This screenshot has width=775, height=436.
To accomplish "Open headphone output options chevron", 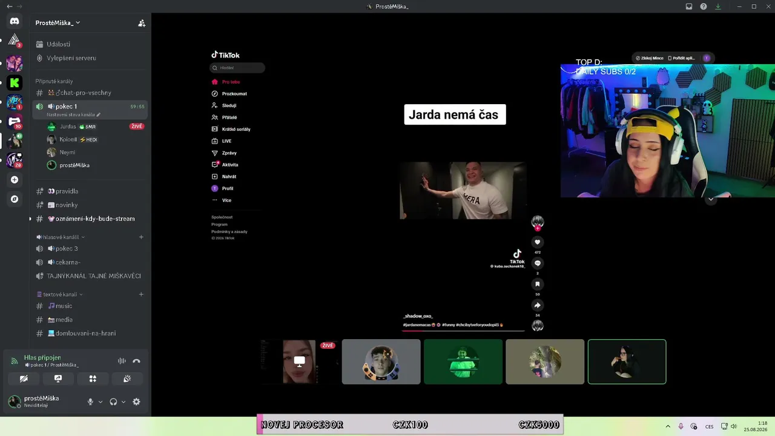I will [124, 401].
